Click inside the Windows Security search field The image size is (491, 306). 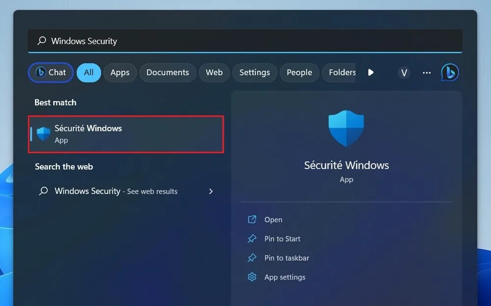(245, 41)
